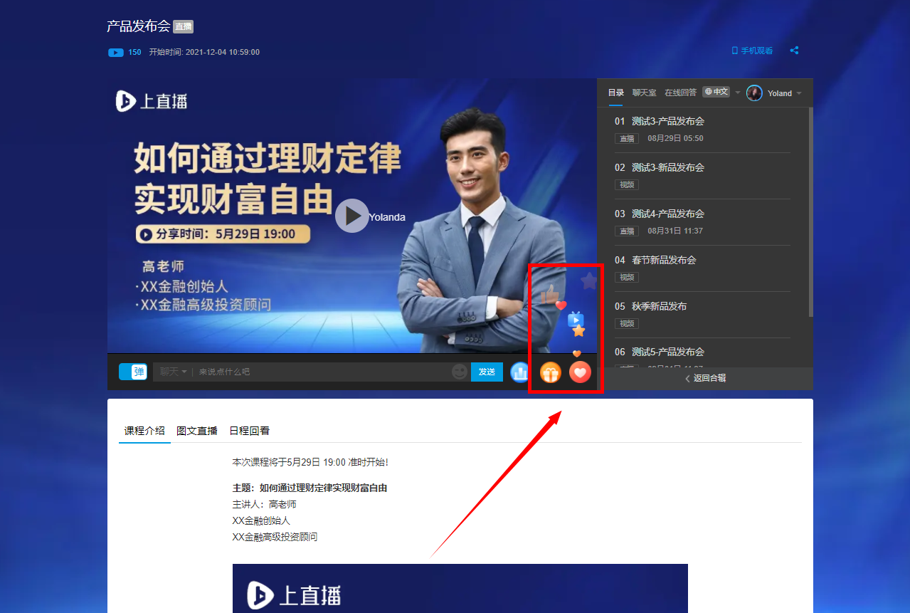Click the course intro banner image thumbnail
Viewport: 910px width, 613px height.
click(x=460, y=588)
